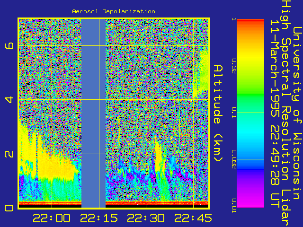
Task: Click 'University of Wisconsin' vertical text
Action: [x=298, y=113]
